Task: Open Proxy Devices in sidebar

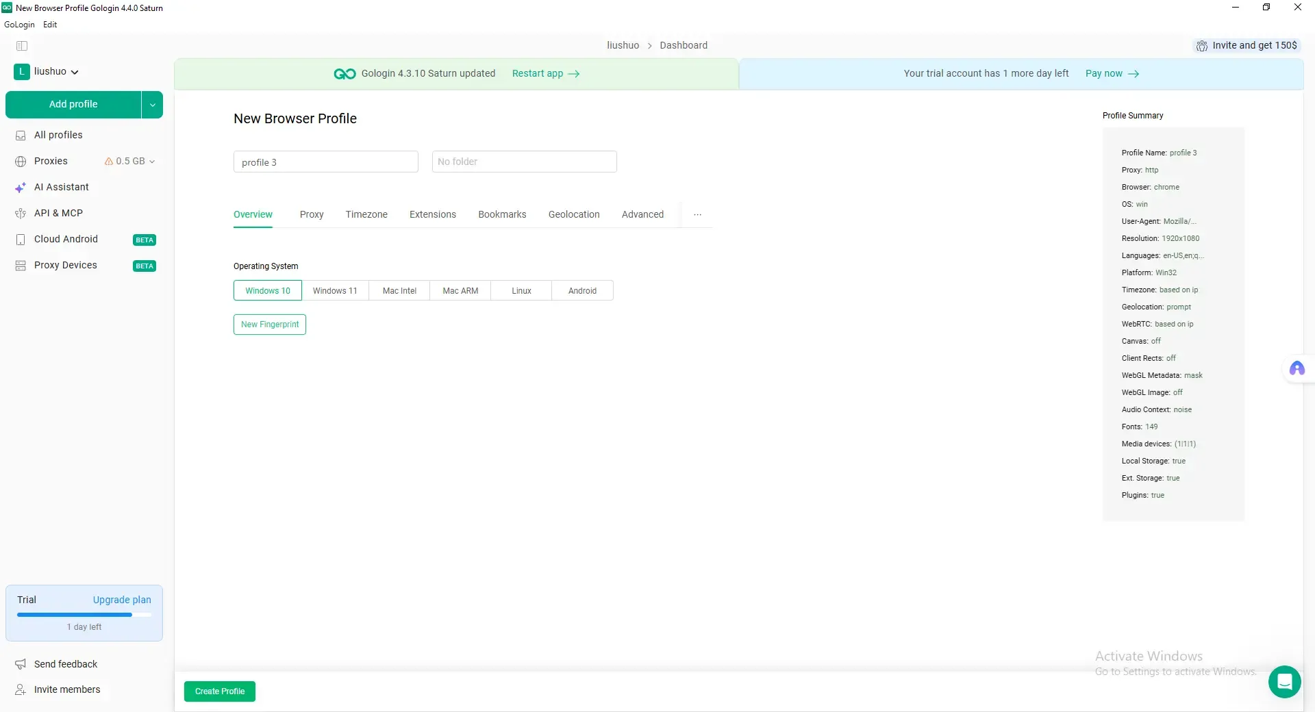Action: click(66, 266)
